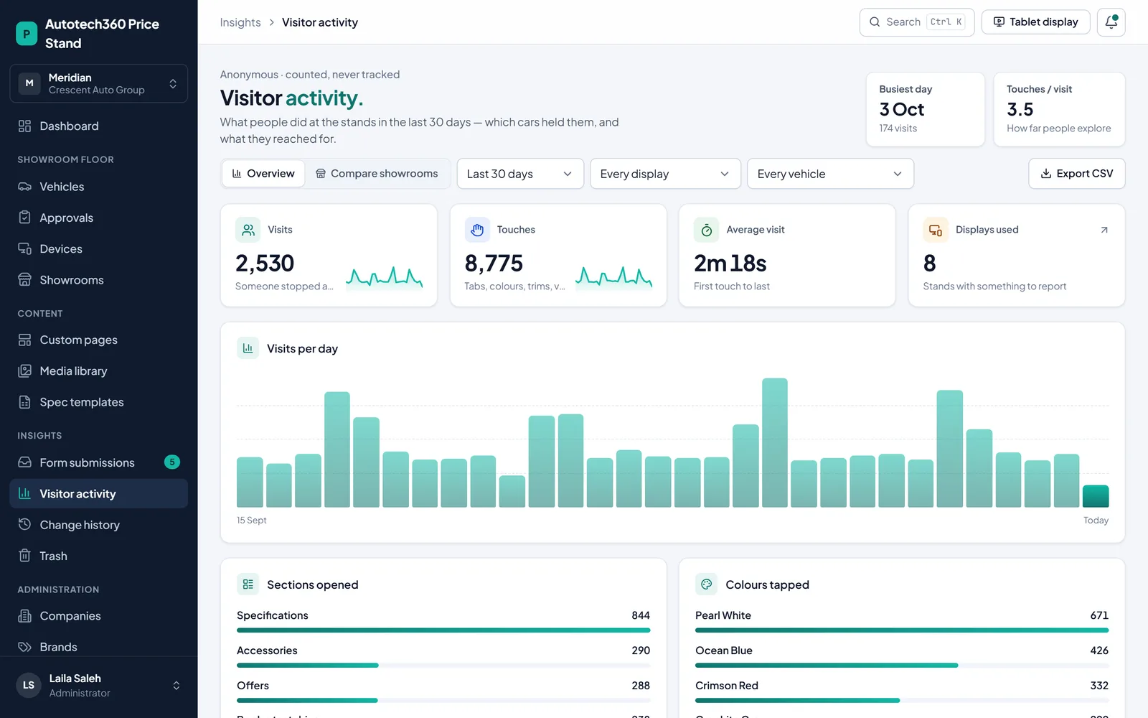The height and width of the screenshot is (718, 1148).
Task: Click the Search input field
Action: [916, 22]
